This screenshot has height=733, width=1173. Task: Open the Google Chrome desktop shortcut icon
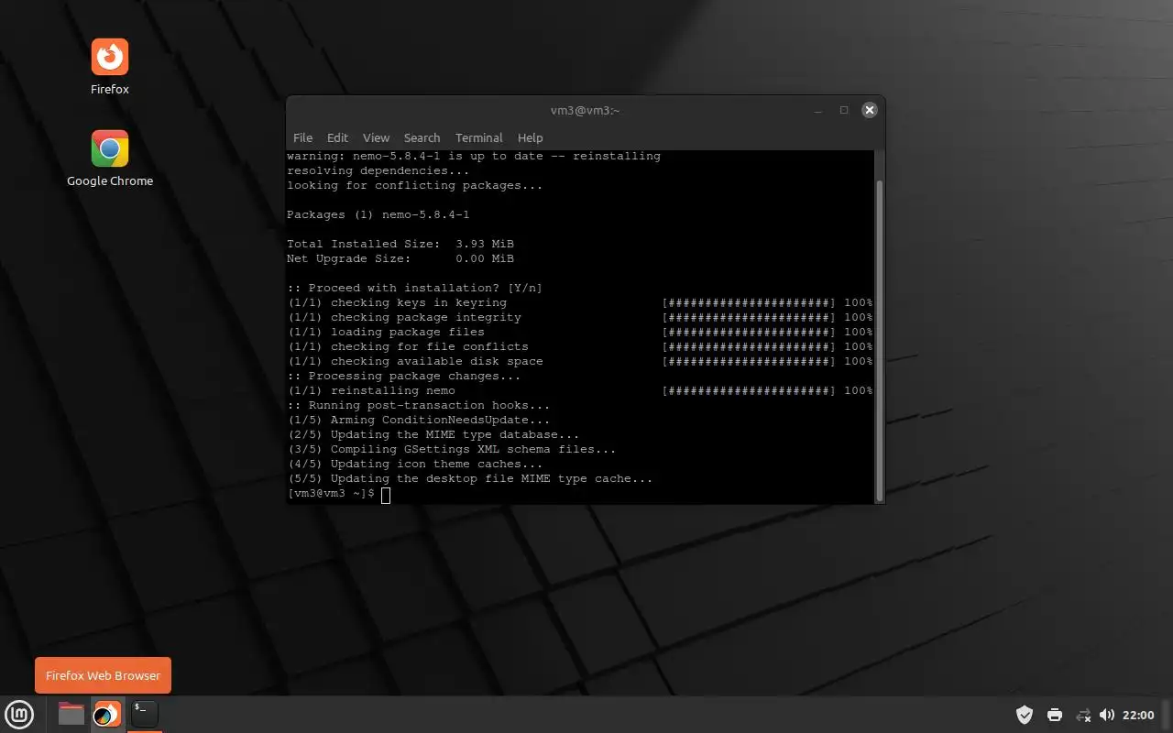click(x=110, y=148)
